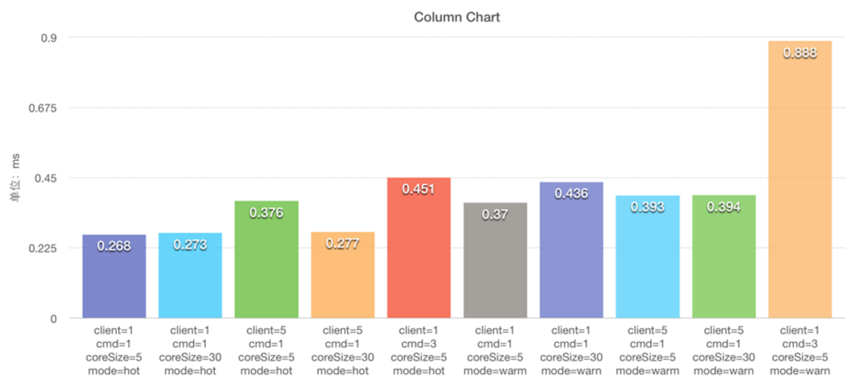
Task: Click the light blue bar valued 0.393
Action: click(x=647, y=257)
